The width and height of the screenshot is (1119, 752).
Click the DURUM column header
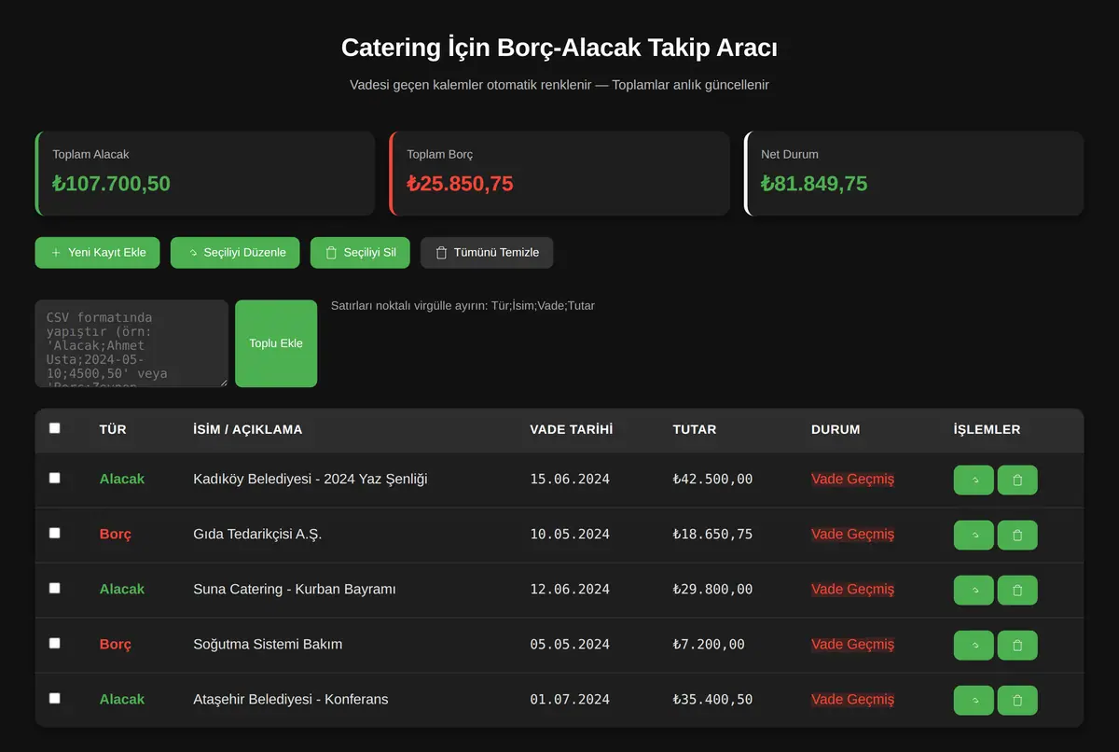point(836,430)
